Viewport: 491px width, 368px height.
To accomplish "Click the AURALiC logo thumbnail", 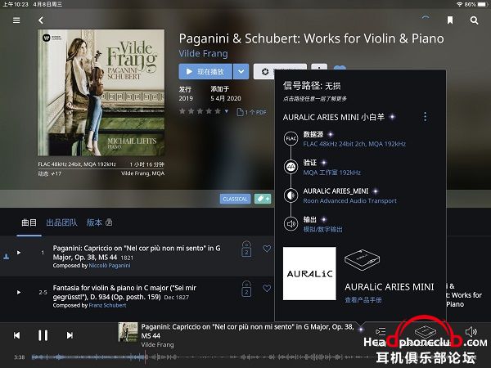I will (309, 273).
